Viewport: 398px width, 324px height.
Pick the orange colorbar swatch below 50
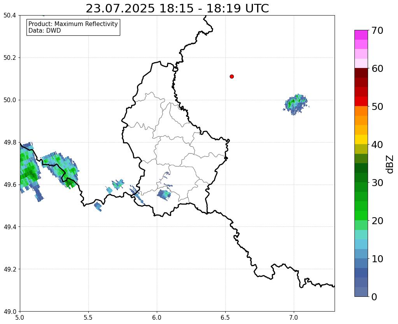click(x=361, y=111)
